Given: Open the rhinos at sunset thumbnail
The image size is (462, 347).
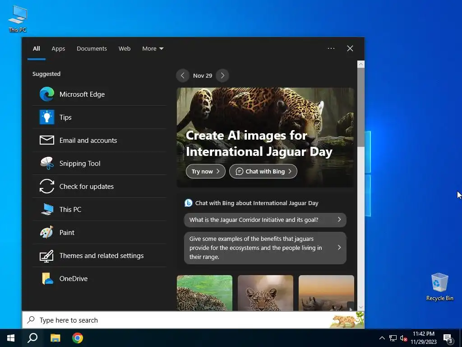Looking at the screenshot, I should click(x=327, y=293).
